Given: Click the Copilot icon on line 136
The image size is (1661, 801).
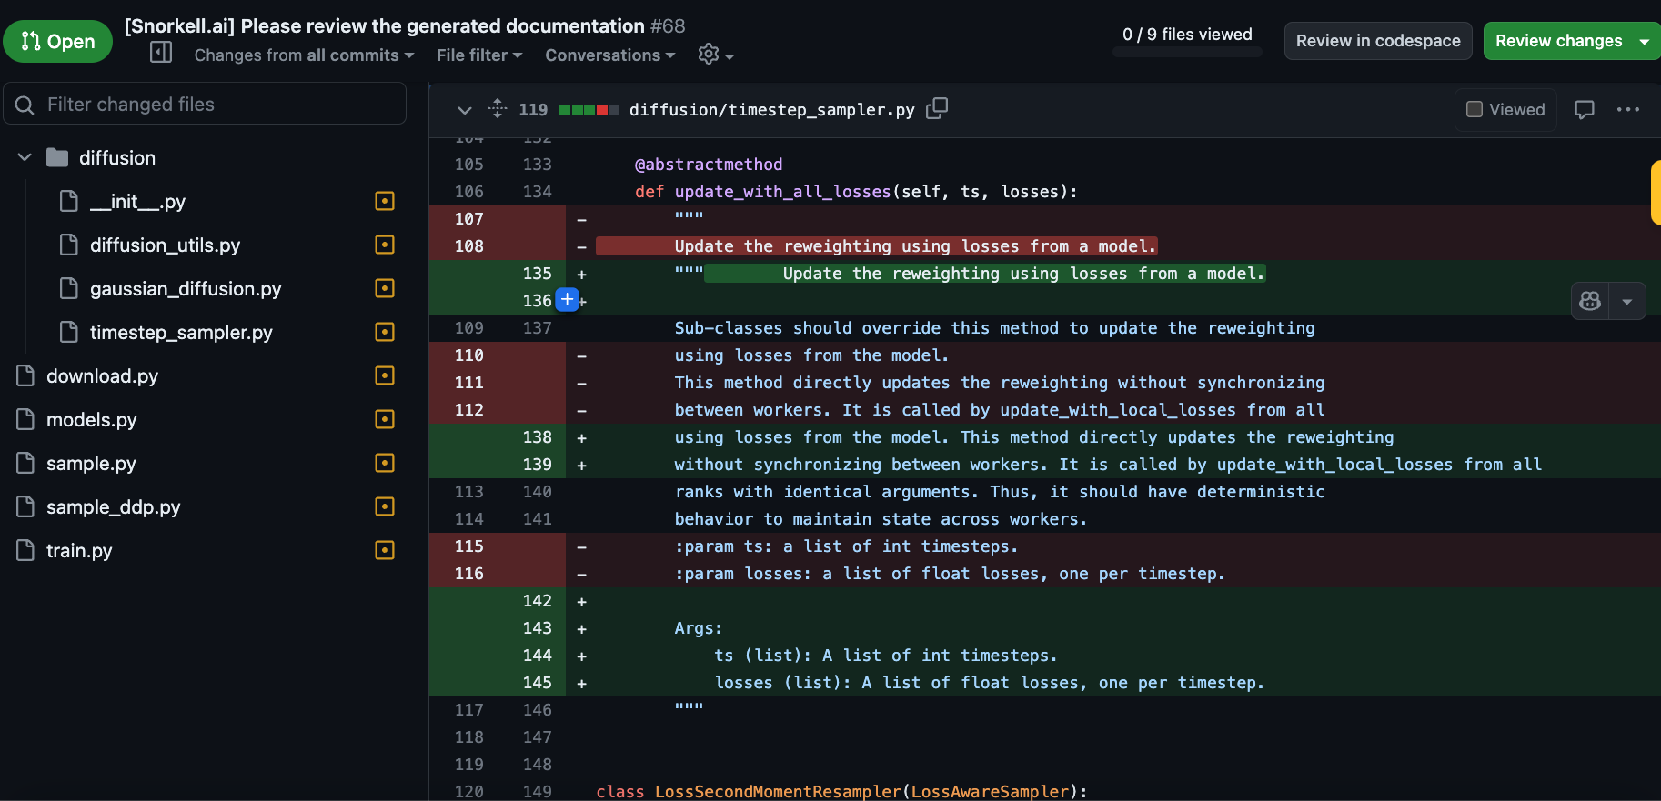Looking at the screenshot, I should pos(1590,301).
